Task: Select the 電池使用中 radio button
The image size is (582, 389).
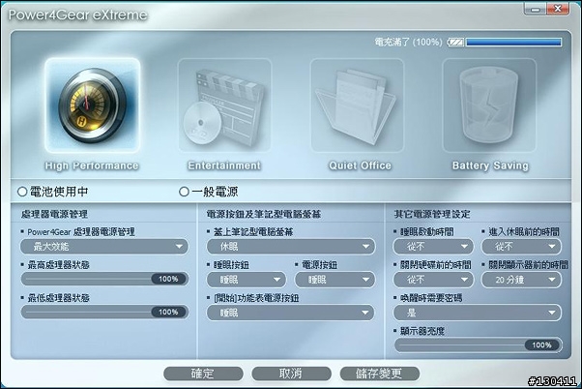Action: tap(22, 192)
